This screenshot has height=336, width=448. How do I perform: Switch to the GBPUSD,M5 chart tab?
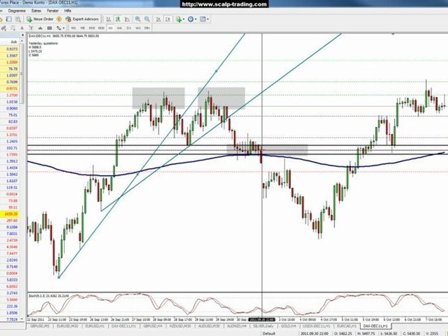point(40,326)
